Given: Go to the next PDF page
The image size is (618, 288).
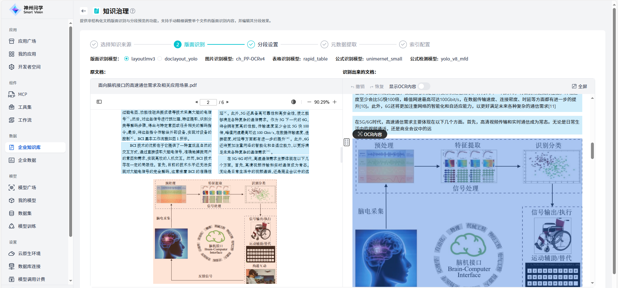Looking at the screenshot, I should (228, 102).
